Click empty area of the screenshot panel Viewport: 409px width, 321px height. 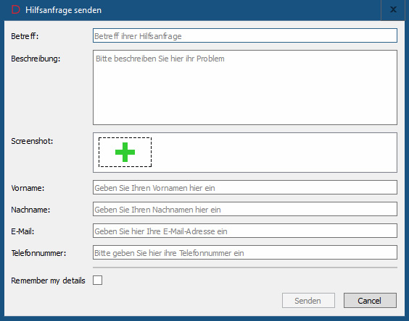[x=274, y=153]
